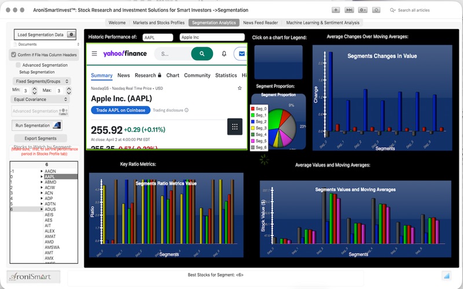The height and width of the screenshot is (289, 463).
Task: Click the skip-forward toolbar icon
Action: click(350, 10)
